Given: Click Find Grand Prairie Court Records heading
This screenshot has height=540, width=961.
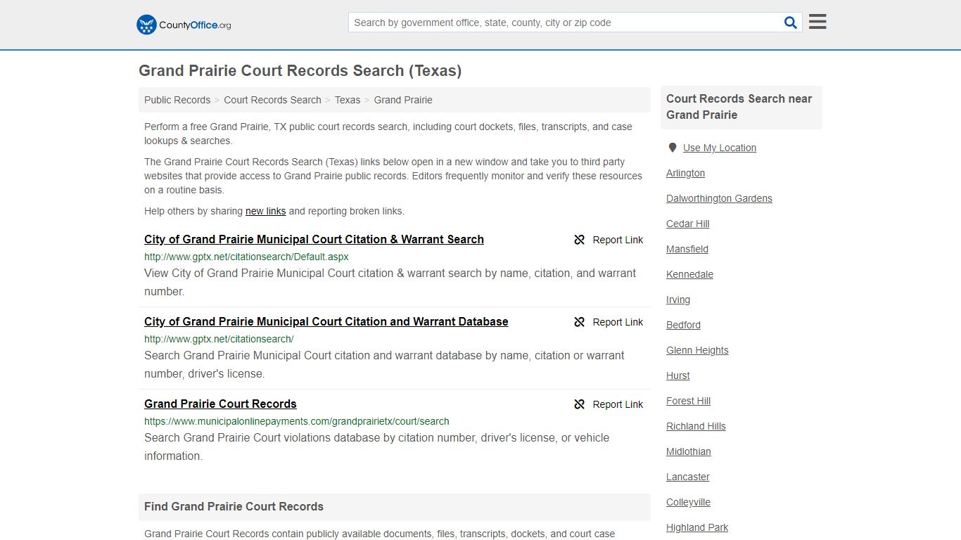Looking at the screenshot, I should (x=234, y=506).
